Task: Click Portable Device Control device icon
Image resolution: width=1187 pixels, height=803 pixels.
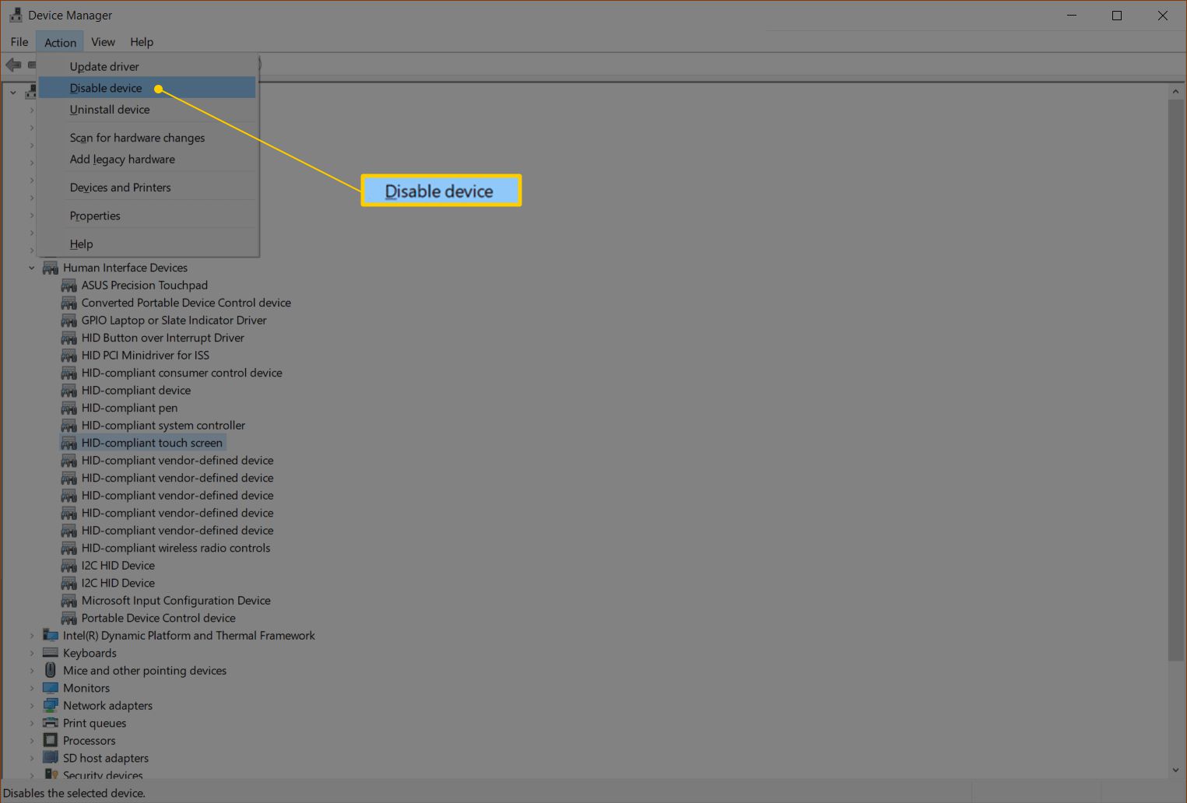Action: (69, 618)
